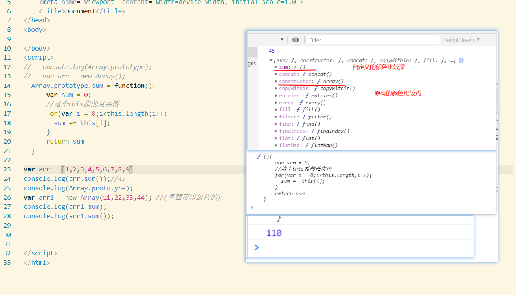The height and width of the screenshot is (295, 516).
Task: Expand the sum property triangle
Action: click(276, 67)
